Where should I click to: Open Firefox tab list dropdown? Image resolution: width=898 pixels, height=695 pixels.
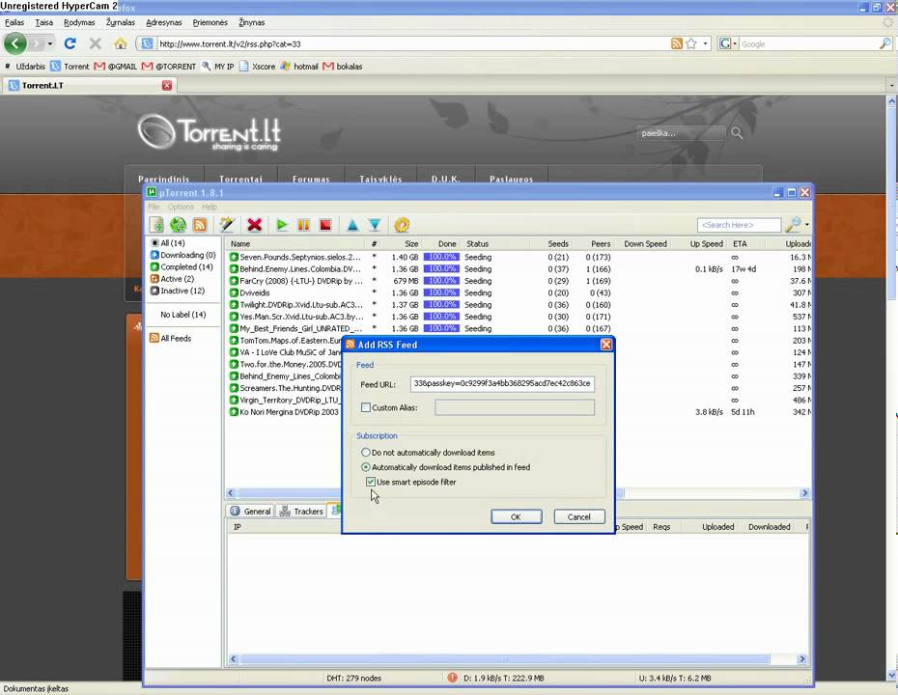click(891, 85)
